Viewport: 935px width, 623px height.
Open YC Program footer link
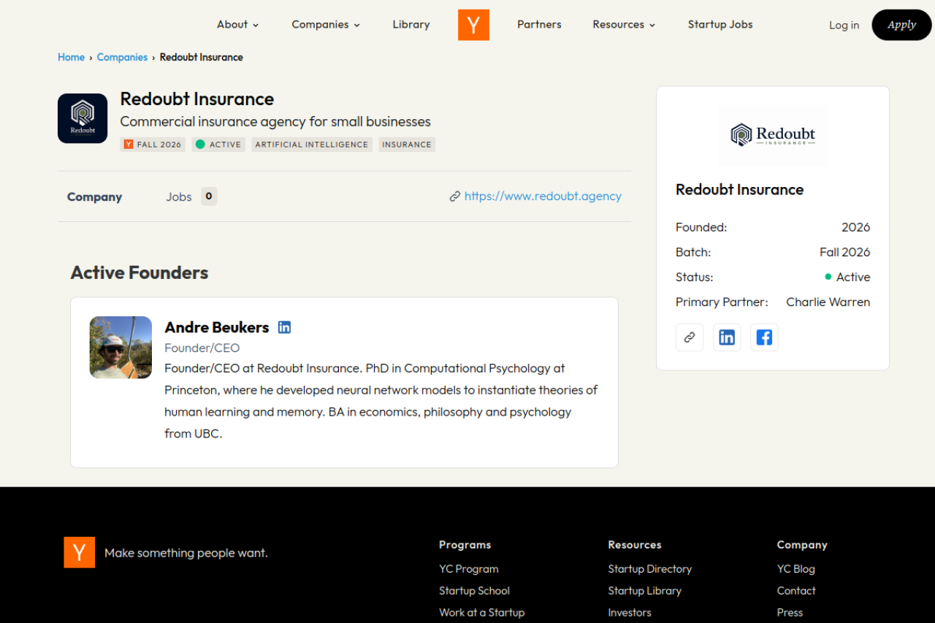(x=469, y=569)
